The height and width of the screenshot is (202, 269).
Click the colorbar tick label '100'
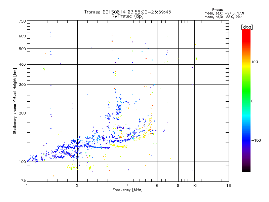[x=255, y=62]
